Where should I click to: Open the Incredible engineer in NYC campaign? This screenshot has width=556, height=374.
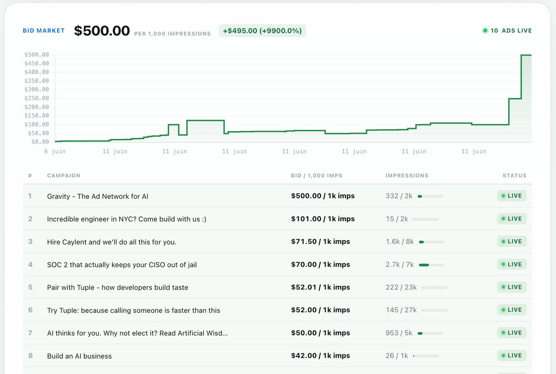point(126,219)
